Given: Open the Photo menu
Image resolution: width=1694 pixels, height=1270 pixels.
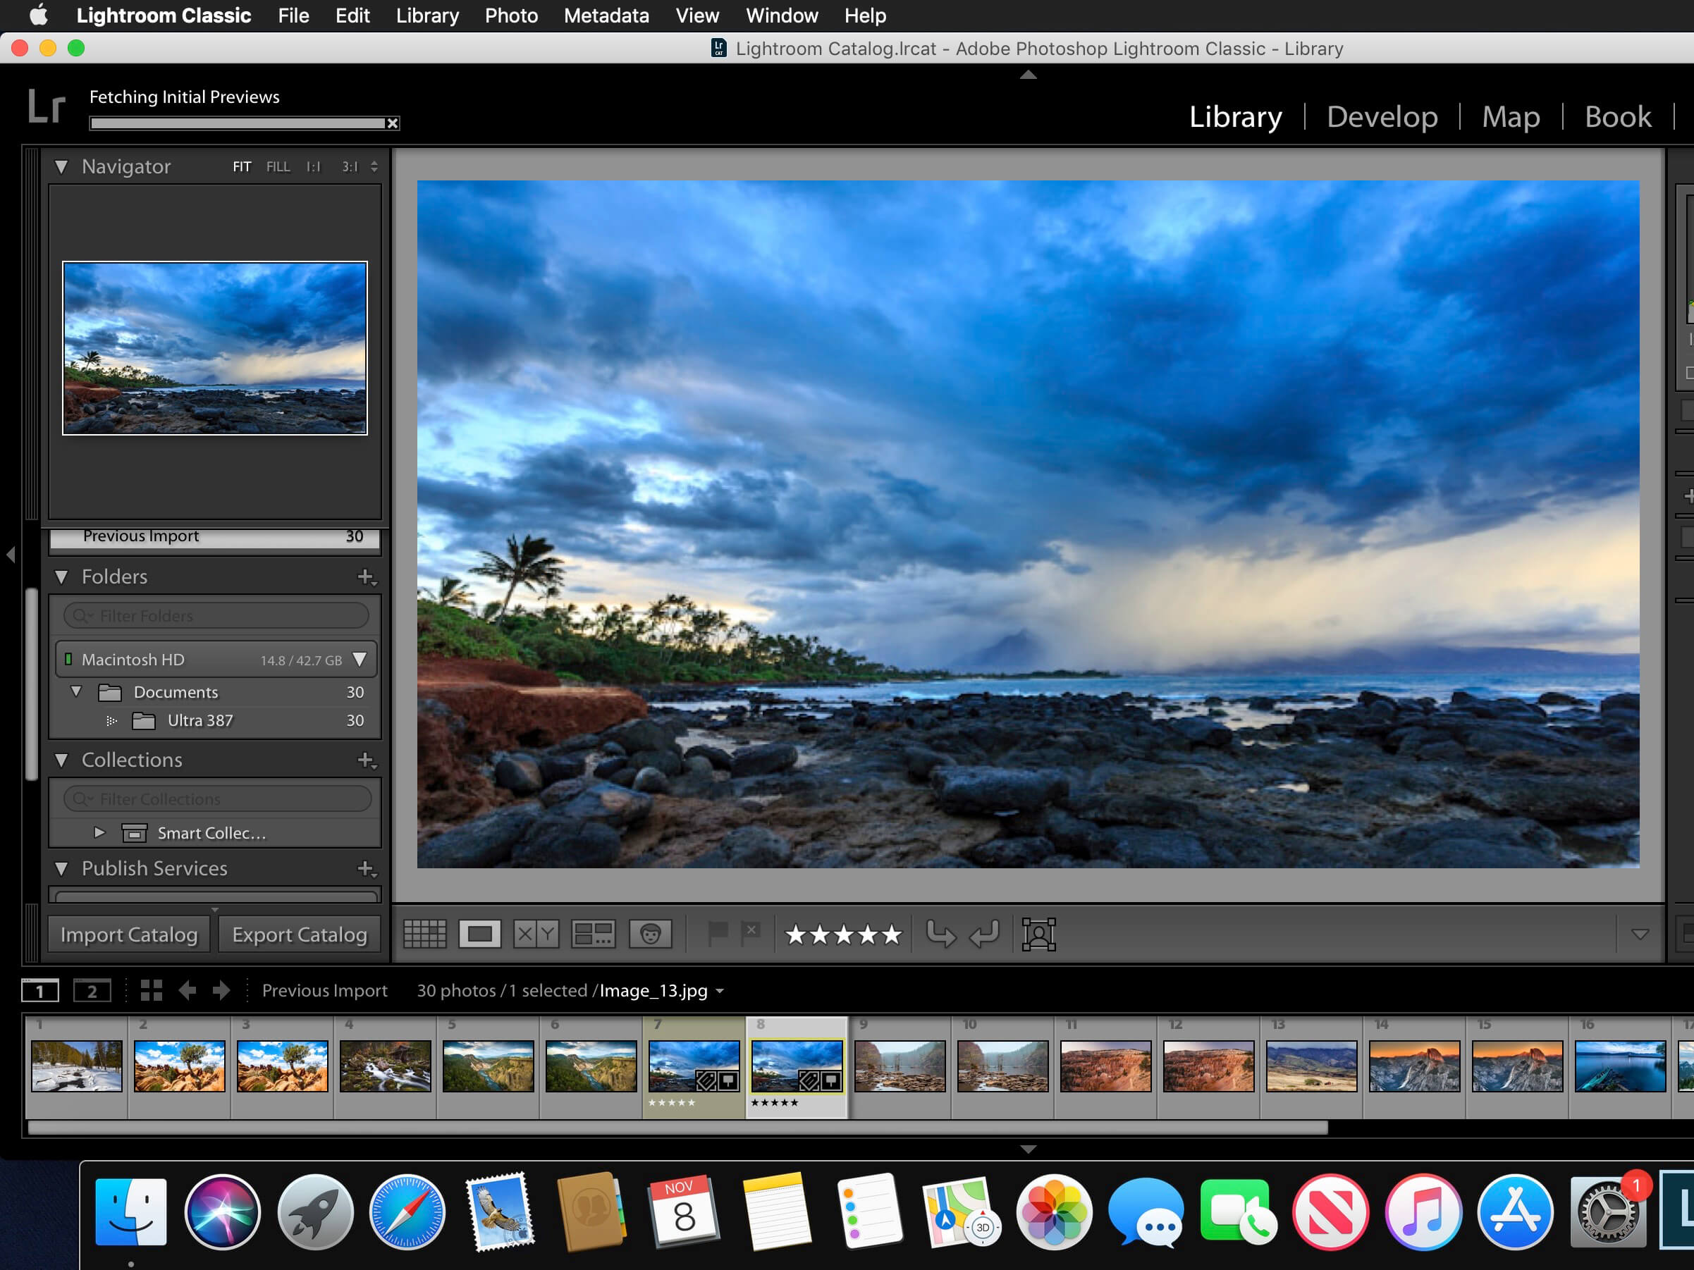Looking at the screenshot, I should (512, 16).
